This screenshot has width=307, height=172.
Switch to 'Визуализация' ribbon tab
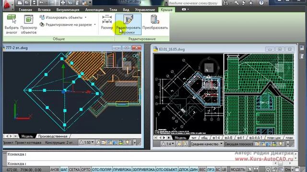coord(68,10)
